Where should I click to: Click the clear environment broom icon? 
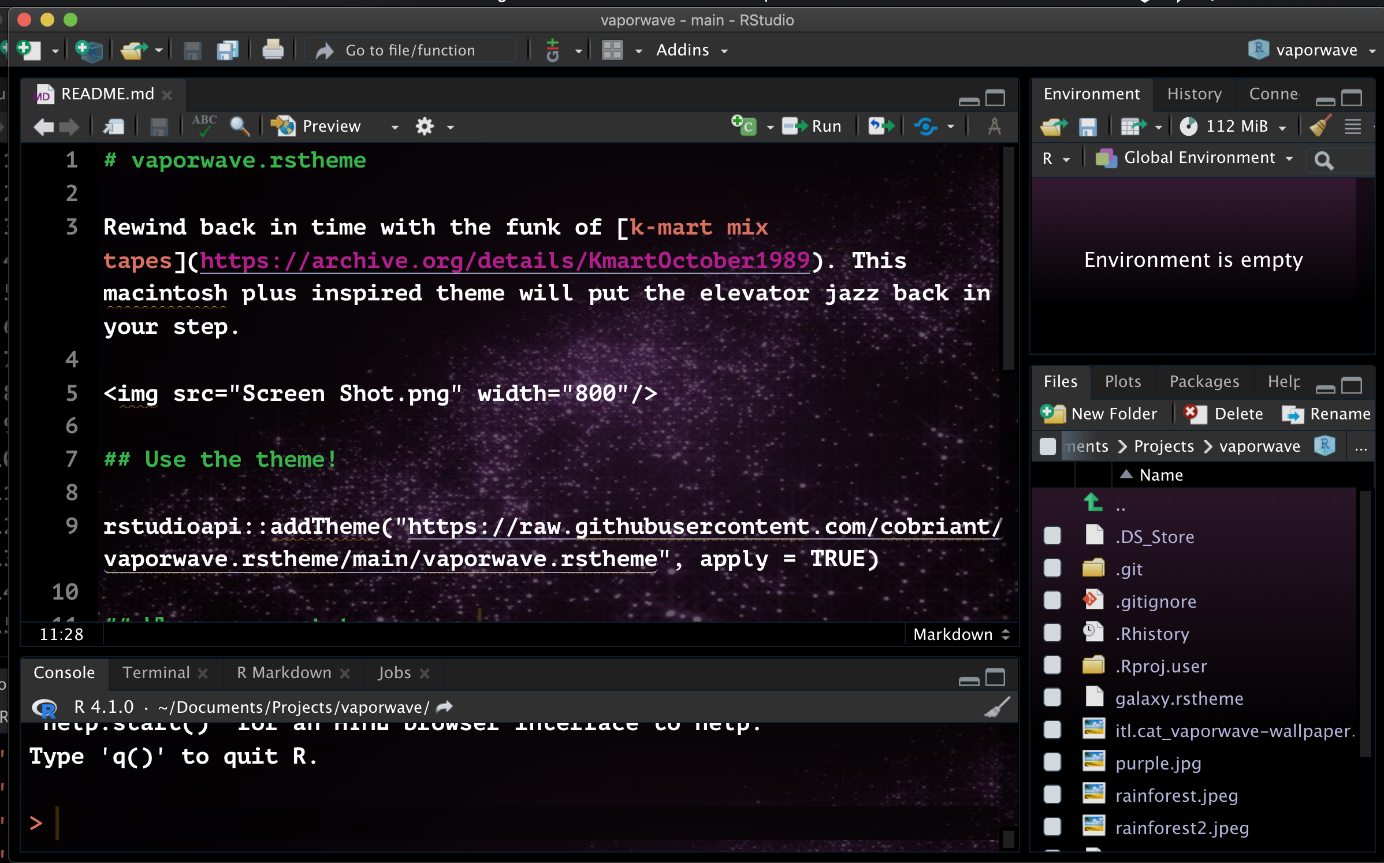tap(1320, 126)
